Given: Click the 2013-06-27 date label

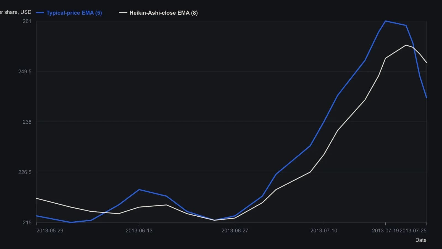Looking at the screenshot, I should point(235,231).
